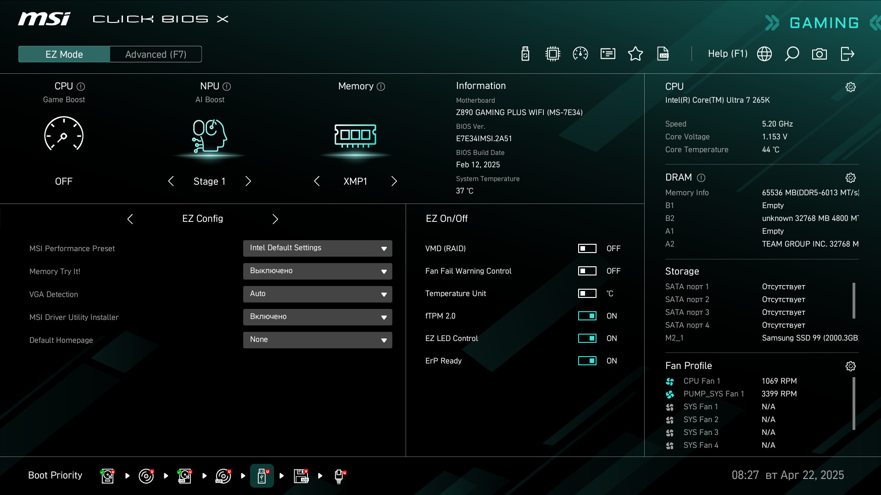
Task: Select the network boot device icon
Action: pos(340,476)
